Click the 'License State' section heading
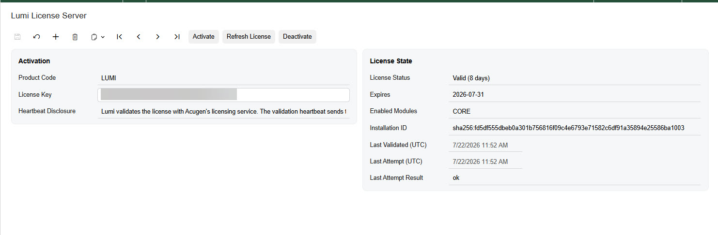718x235 pixels. 391,61
